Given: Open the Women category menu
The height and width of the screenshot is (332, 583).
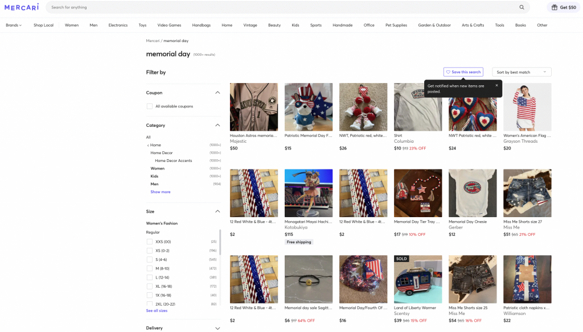Looking at the screenshot, I should (x=72, y=25).
